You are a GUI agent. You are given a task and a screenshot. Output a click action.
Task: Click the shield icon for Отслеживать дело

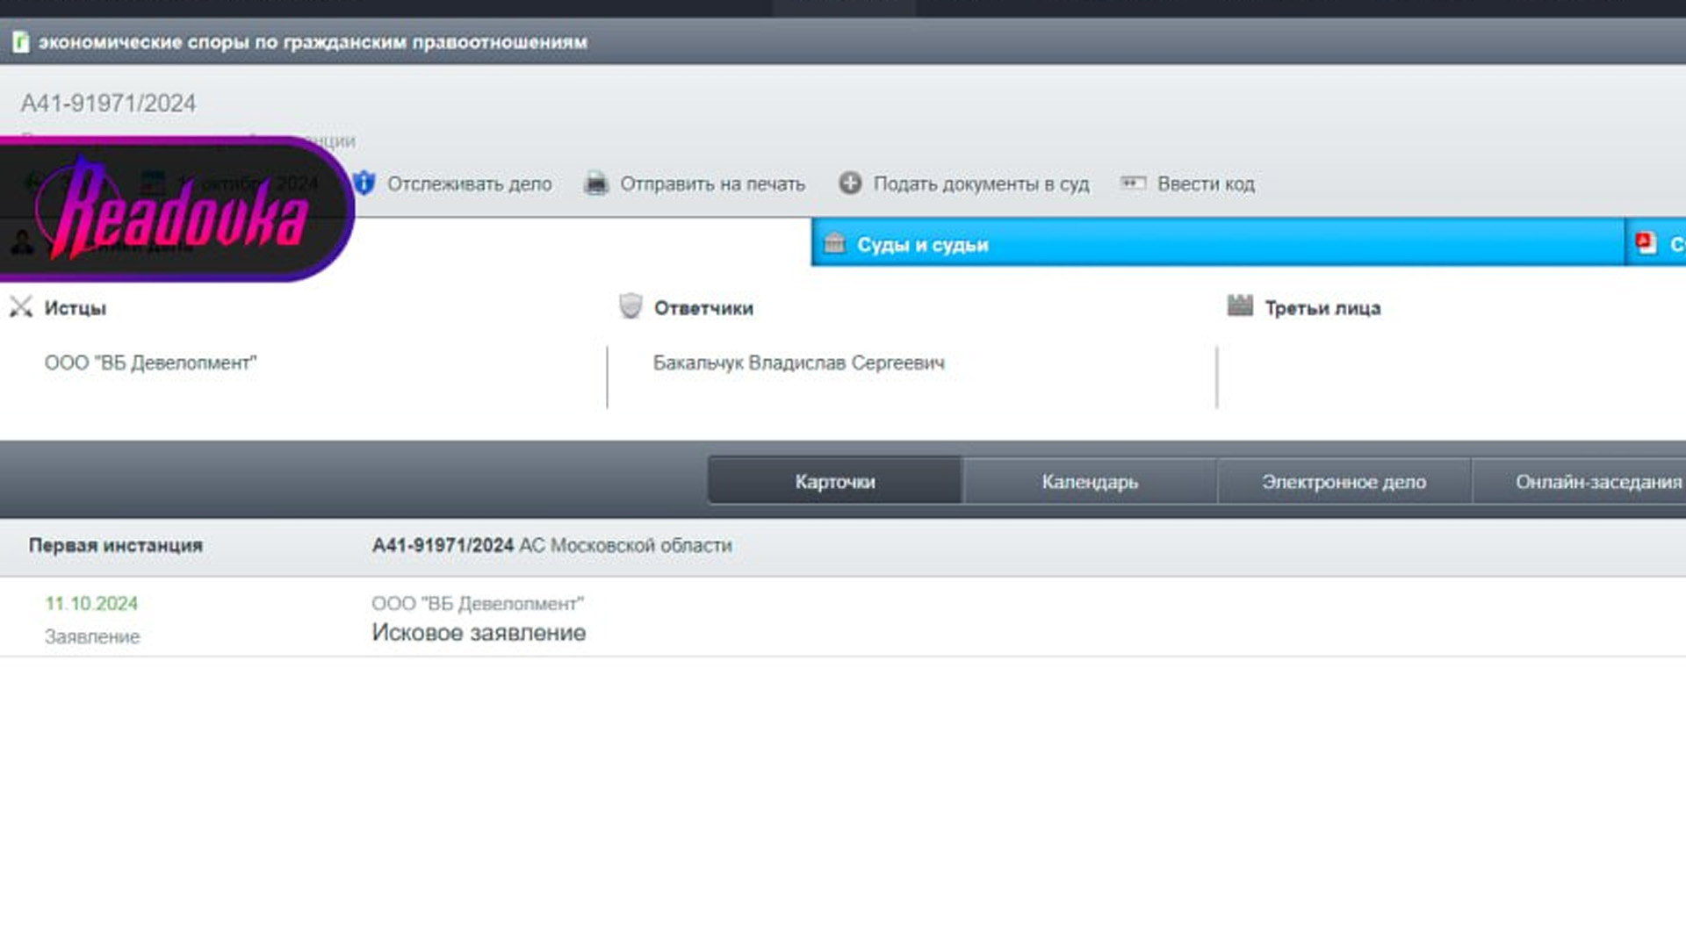[364, 183]
